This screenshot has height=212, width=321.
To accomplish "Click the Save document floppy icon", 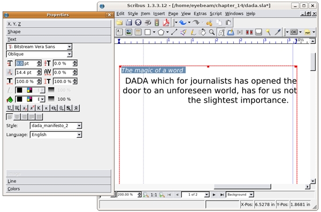I will click(x=128, y=22).
